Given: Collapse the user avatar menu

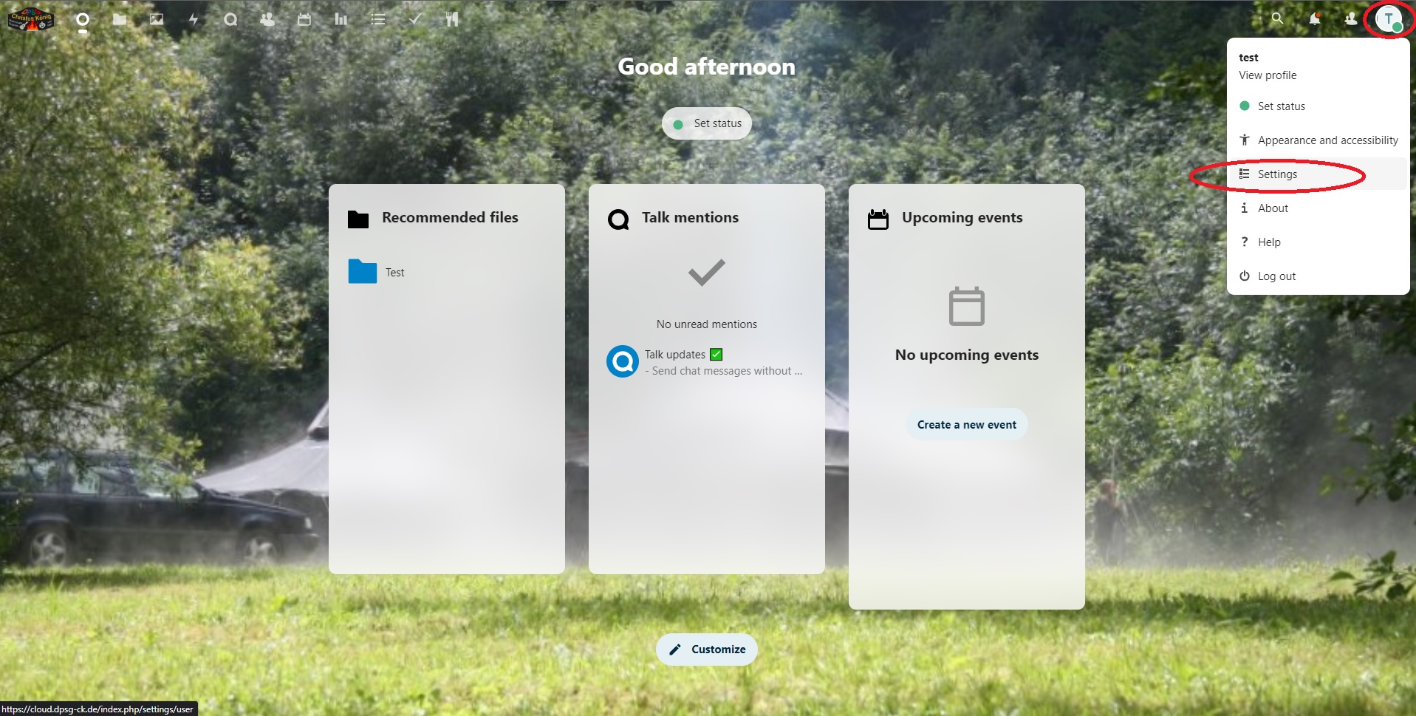Looking at the screenshot, I should (x=1389, y=19).
